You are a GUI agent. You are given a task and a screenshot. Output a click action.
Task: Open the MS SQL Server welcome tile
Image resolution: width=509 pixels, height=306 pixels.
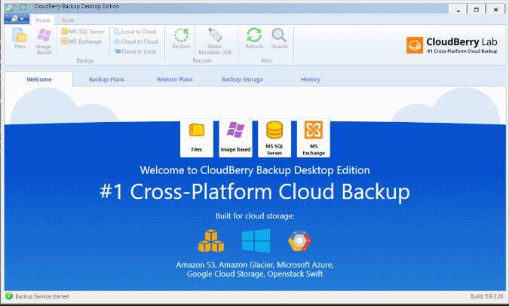(x=274, y=138)
